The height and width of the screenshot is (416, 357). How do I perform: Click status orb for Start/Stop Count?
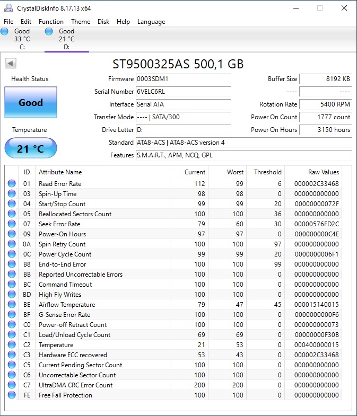coord(12,203)
